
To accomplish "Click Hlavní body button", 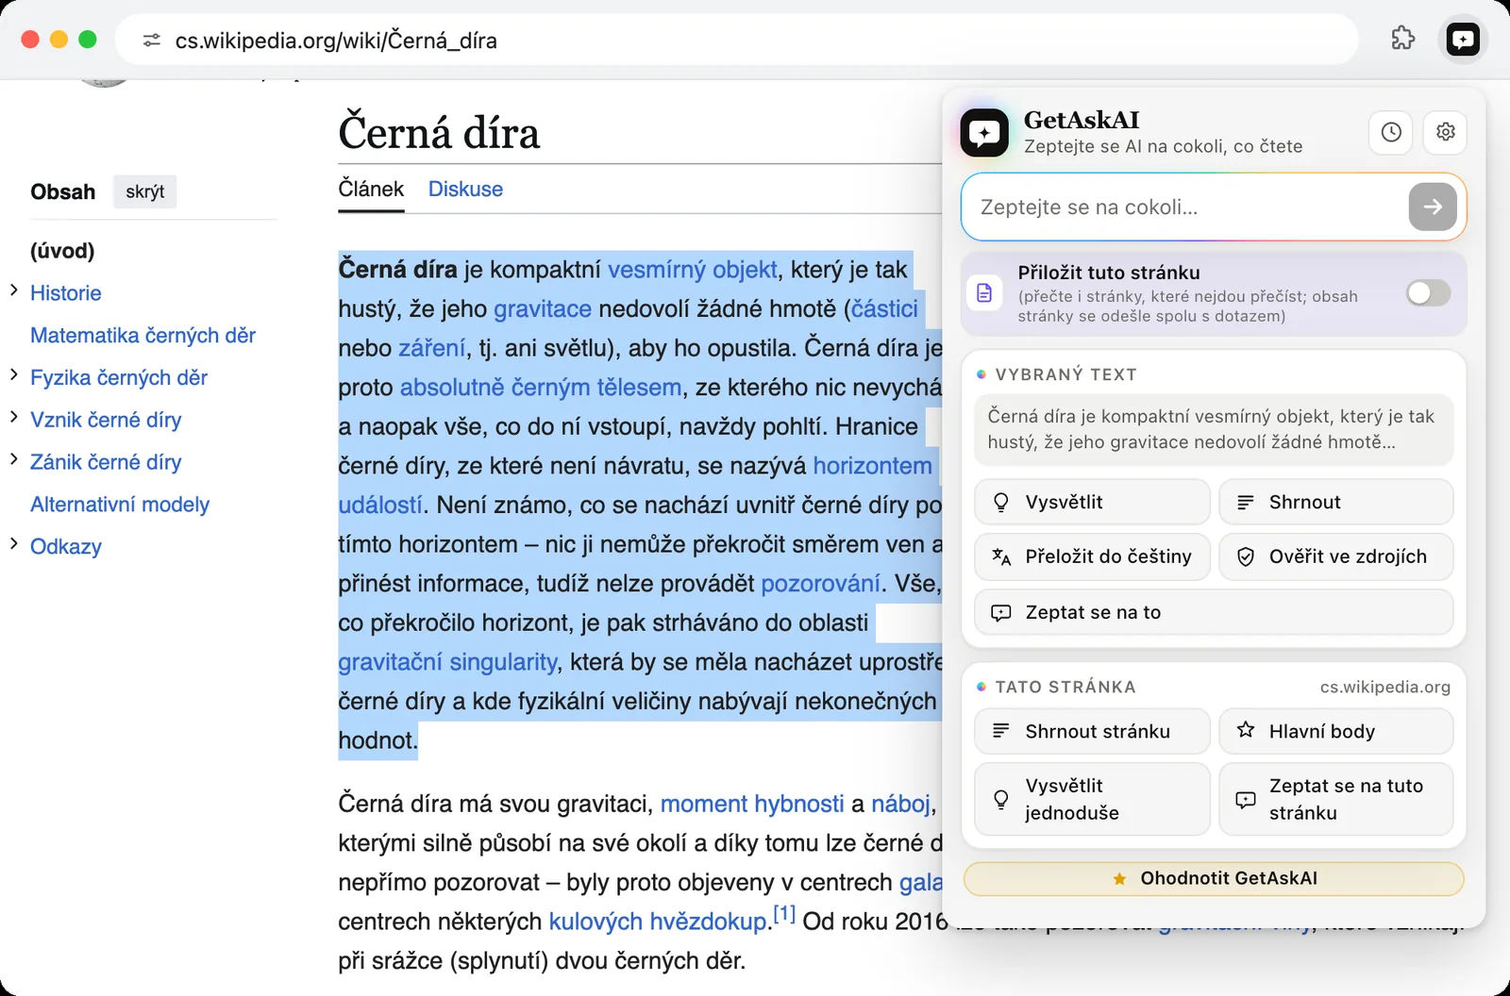I will (1335, 731).
